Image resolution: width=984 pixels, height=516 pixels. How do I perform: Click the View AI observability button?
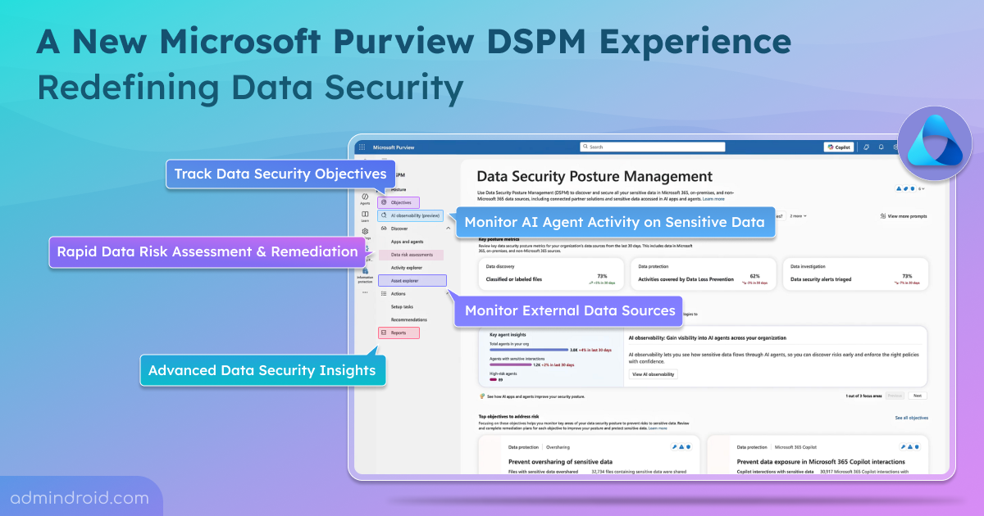click(653, 374)
